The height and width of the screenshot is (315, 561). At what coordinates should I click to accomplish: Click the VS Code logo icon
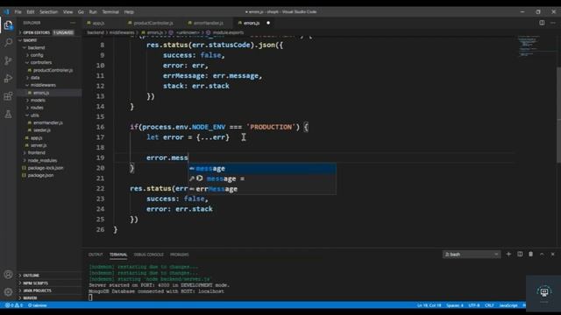click(x=6, y=11)
